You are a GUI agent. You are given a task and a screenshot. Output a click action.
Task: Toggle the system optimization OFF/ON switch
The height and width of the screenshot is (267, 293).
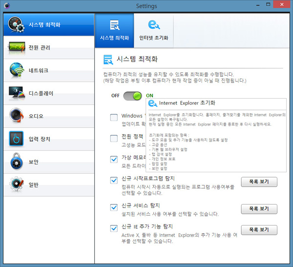(132, 96)
